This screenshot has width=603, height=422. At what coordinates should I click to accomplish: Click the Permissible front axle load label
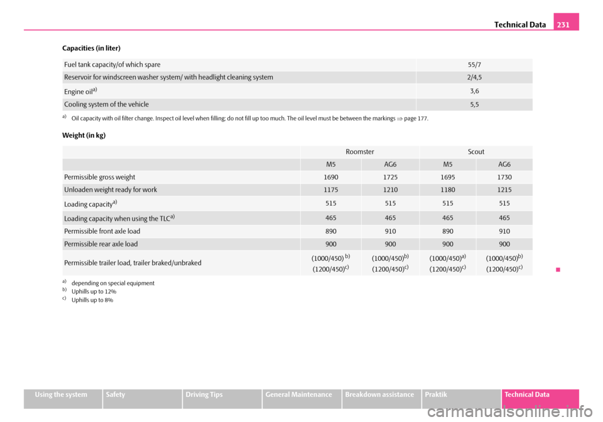point(102,231)
